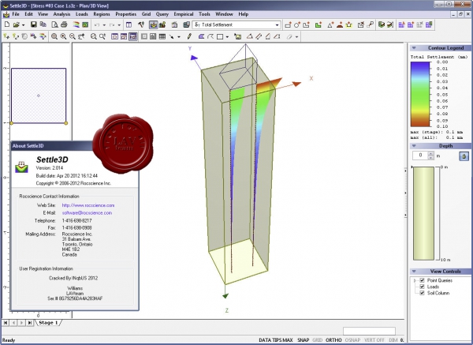Toggle GRID in the status bar

(318, 340)
